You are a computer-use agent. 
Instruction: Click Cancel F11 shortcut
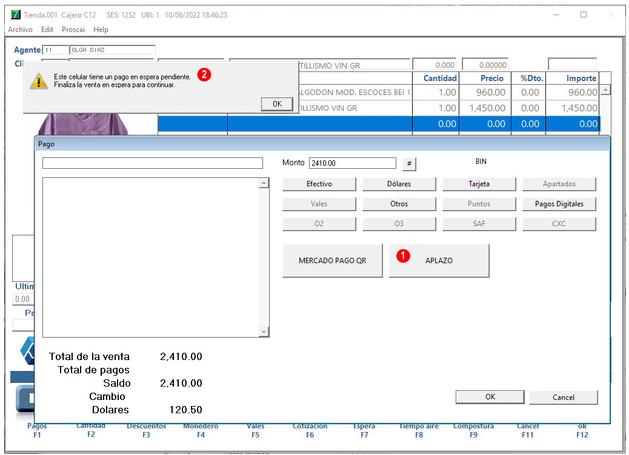pyautogui.click(x=528, y=431)
